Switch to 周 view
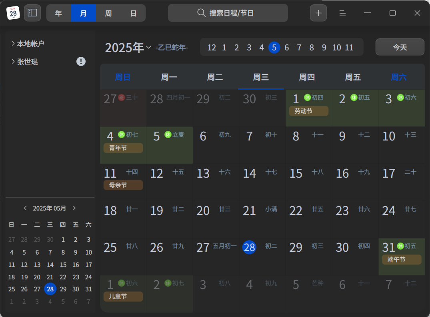The height and width of the screenshot is (317, 430). 108,13
